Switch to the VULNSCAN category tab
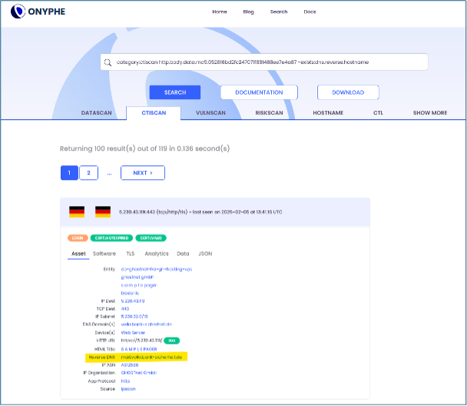Screen dimensions: 467x406 [x=210, y=113]
